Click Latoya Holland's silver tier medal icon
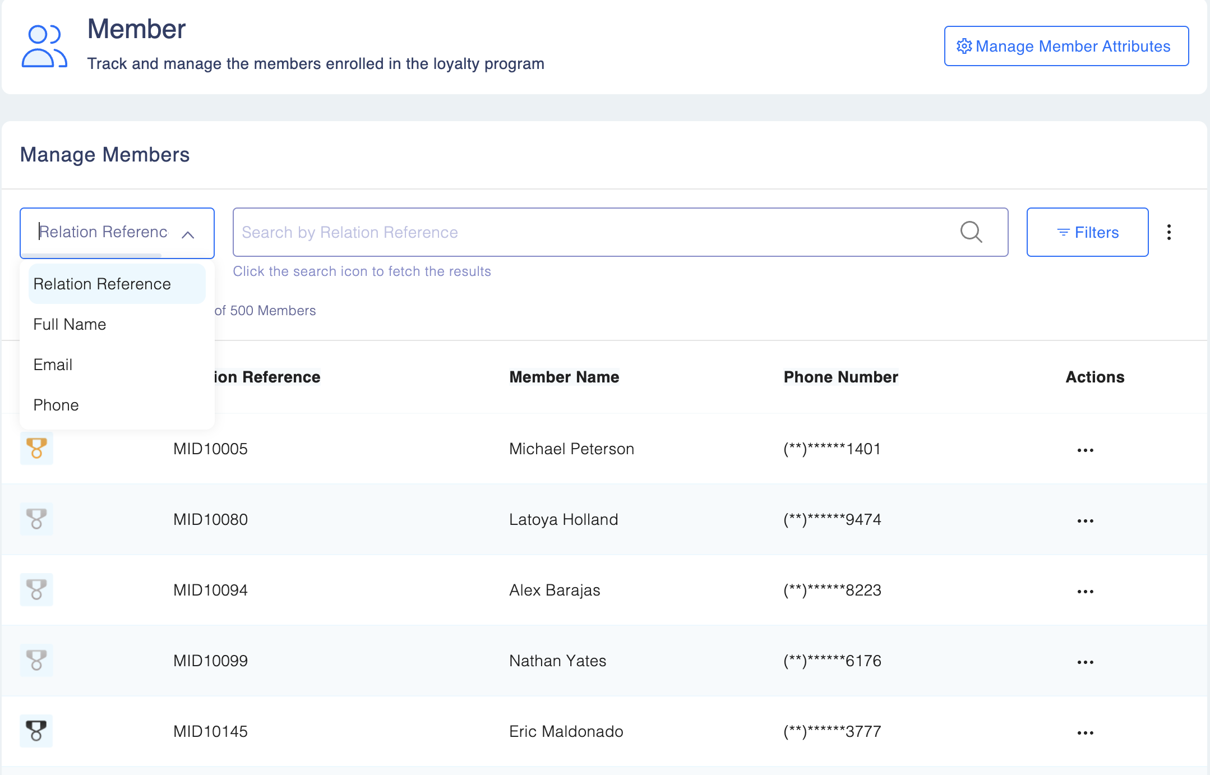The height and width of the screenshot is (775, 1210). pyautogui.click(x=36, y=519)
